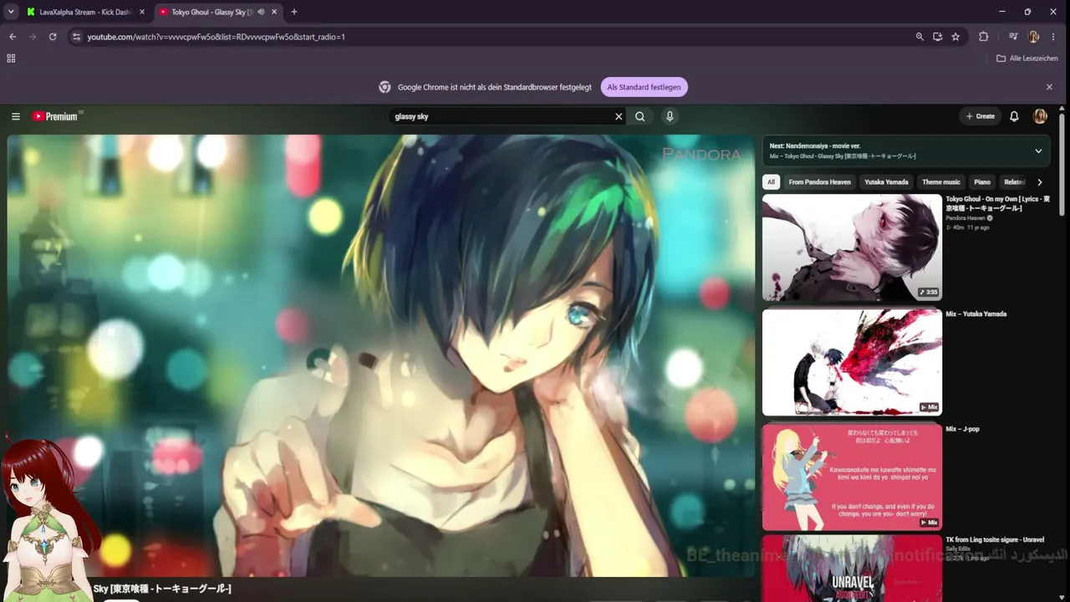Click 'Als Standard festlegen' button
1070x602 pixels.
(x=645, y=87)
